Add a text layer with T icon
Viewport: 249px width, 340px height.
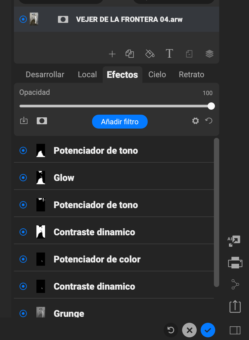169,54
